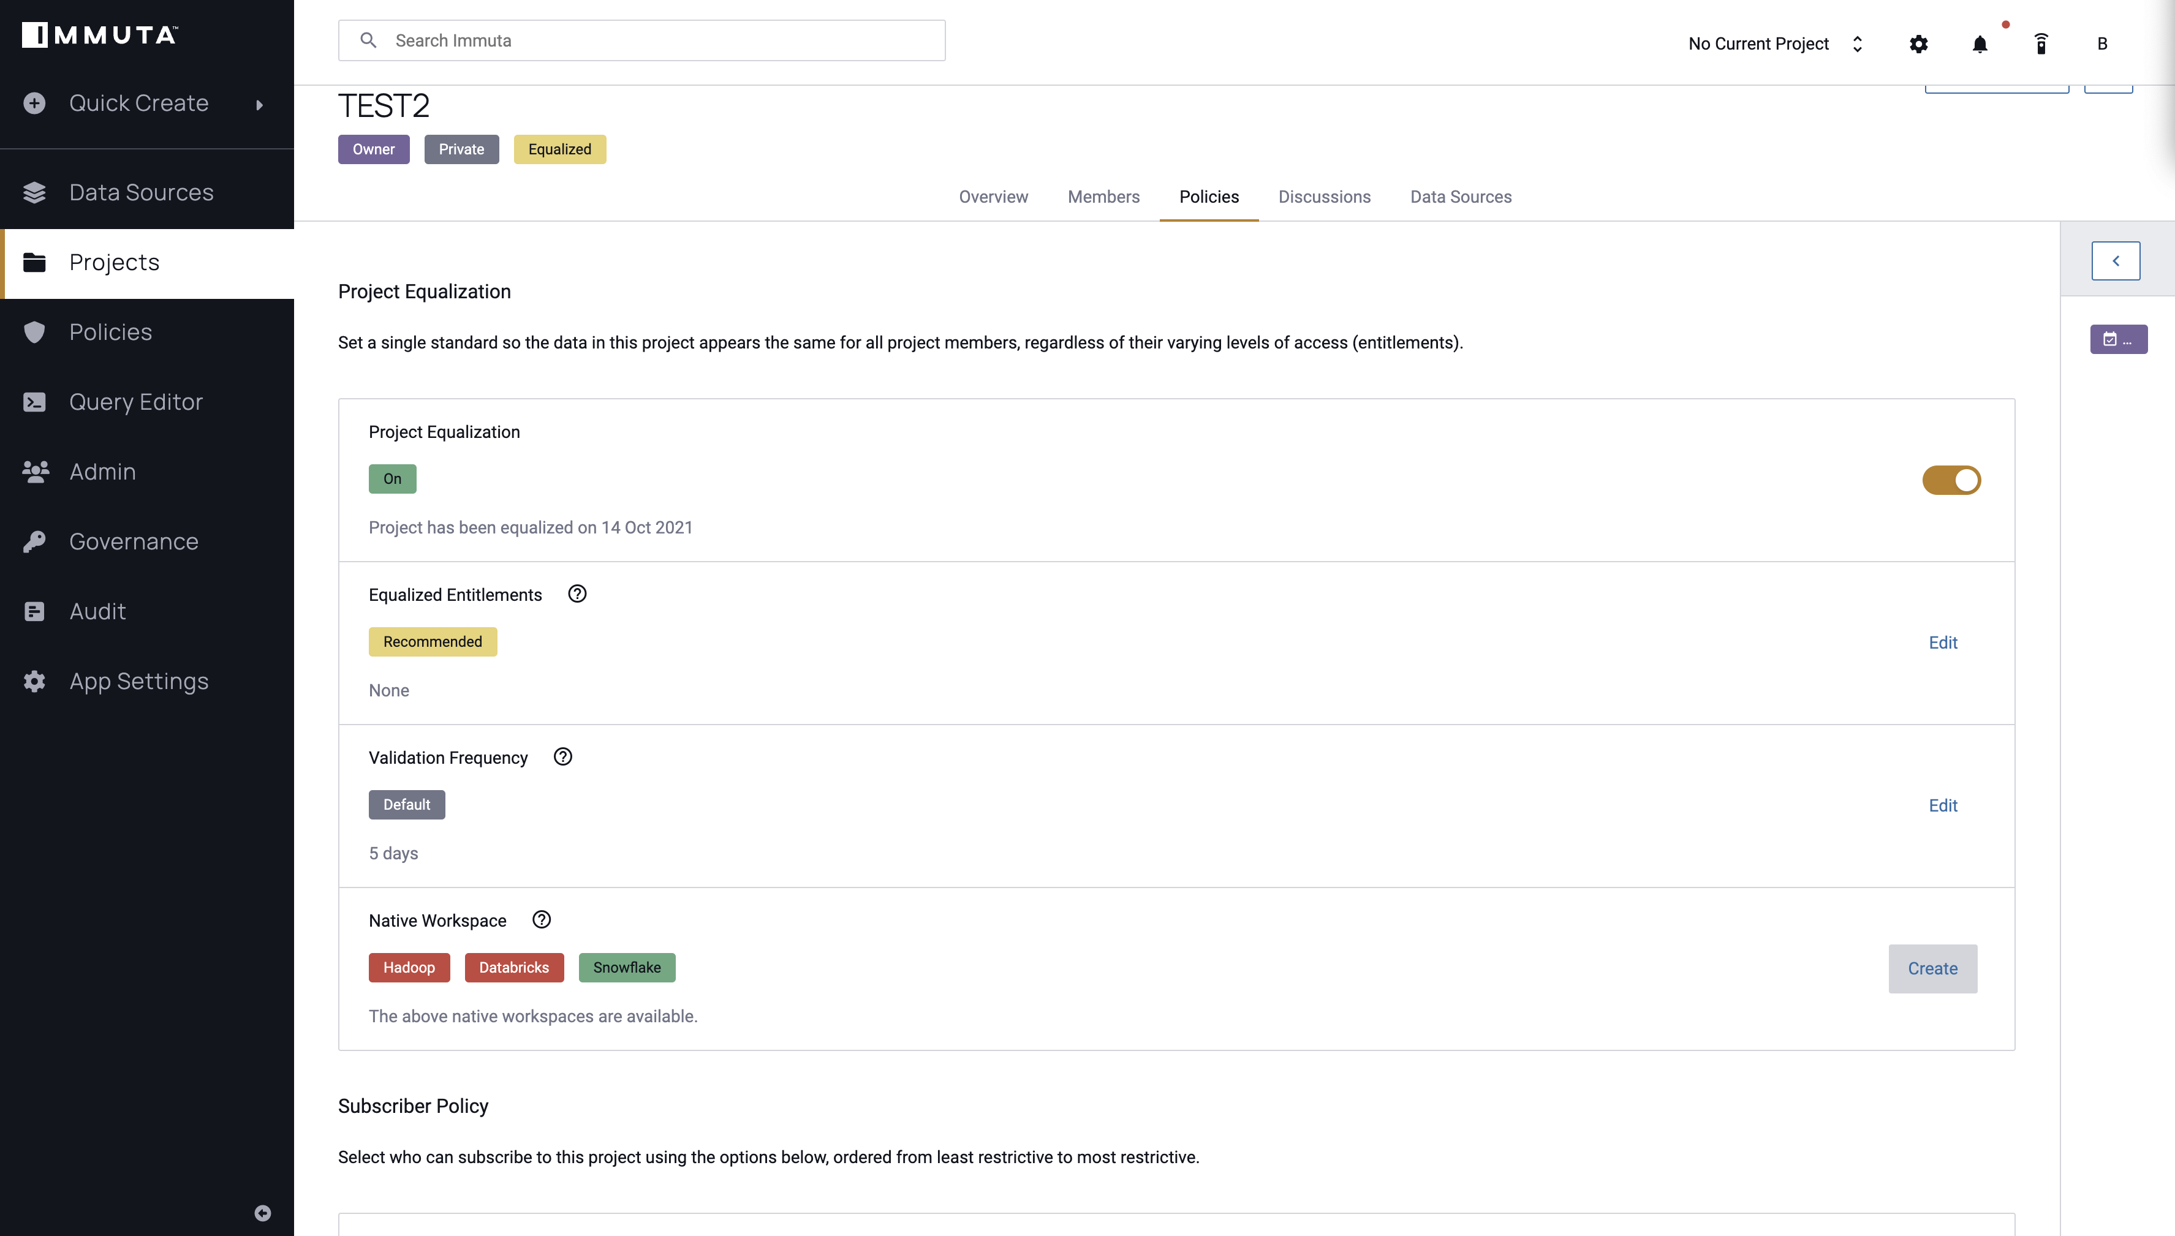Edit the Validation Frequency setting
The width and height of the screenshot is (2175, 1236).
coord(1943,805)
